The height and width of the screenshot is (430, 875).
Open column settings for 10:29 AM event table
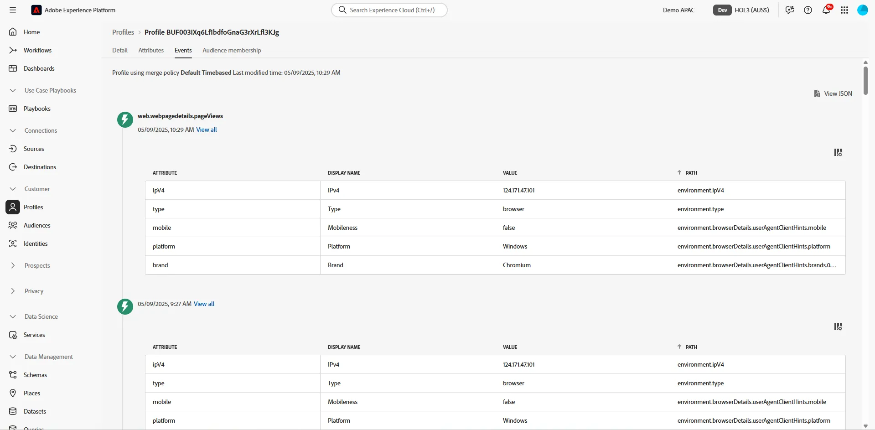[x=838, y=152]
